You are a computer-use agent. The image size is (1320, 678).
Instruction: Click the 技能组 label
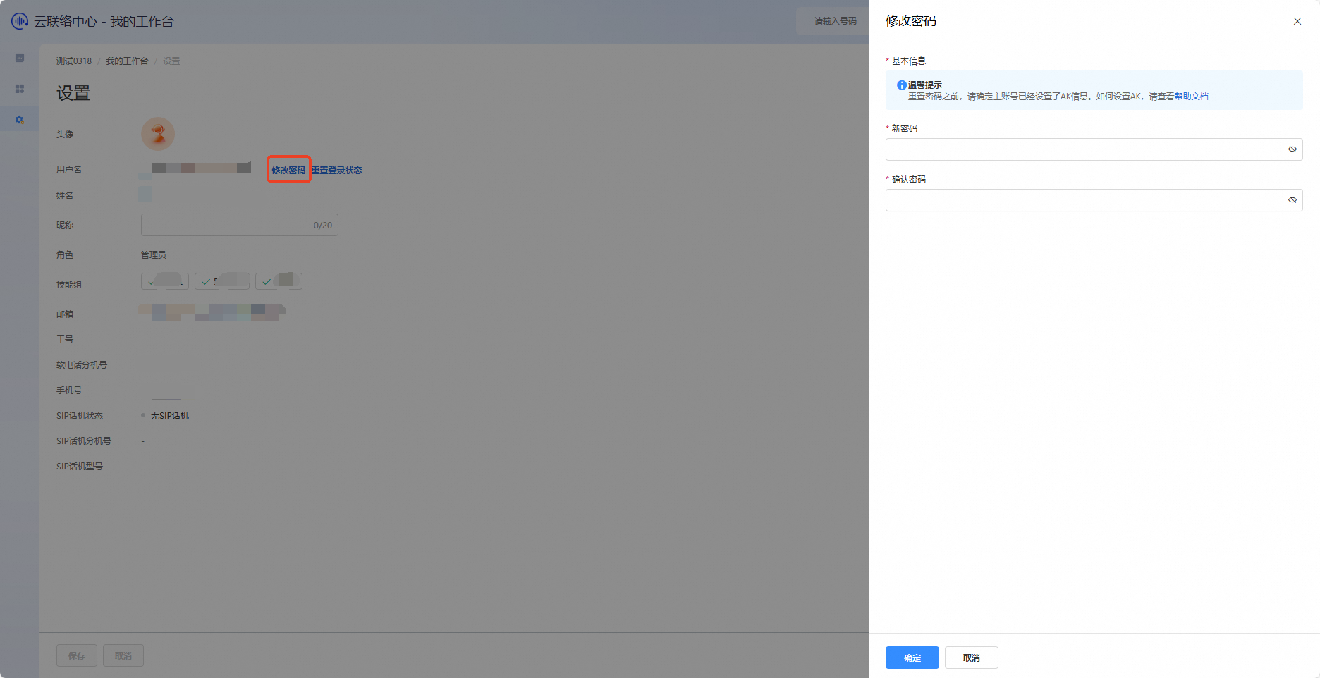tap(69, 285)
